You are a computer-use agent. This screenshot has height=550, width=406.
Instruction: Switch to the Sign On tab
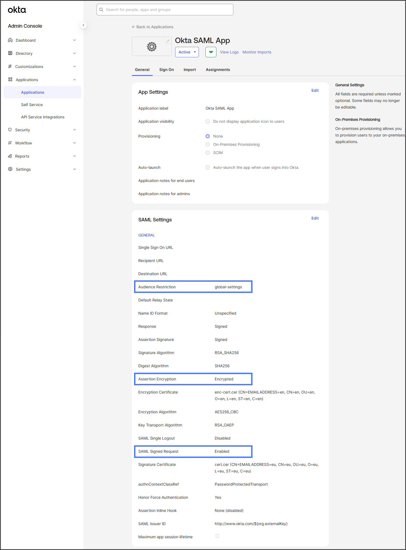pyautogui.click(x=166, y=70)
